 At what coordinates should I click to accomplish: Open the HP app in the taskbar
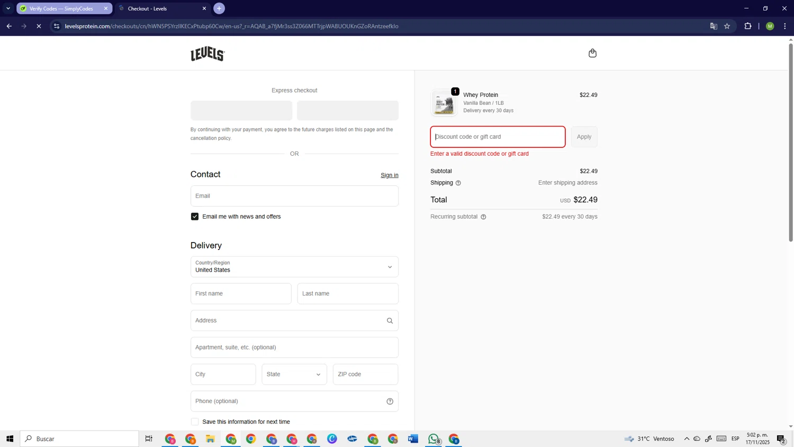coord(352,439)
